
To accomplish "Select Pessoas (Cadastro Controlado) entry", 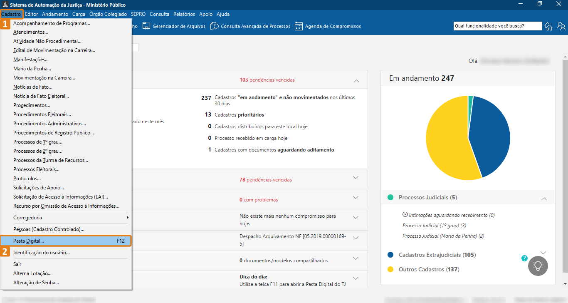I will 66,229.
